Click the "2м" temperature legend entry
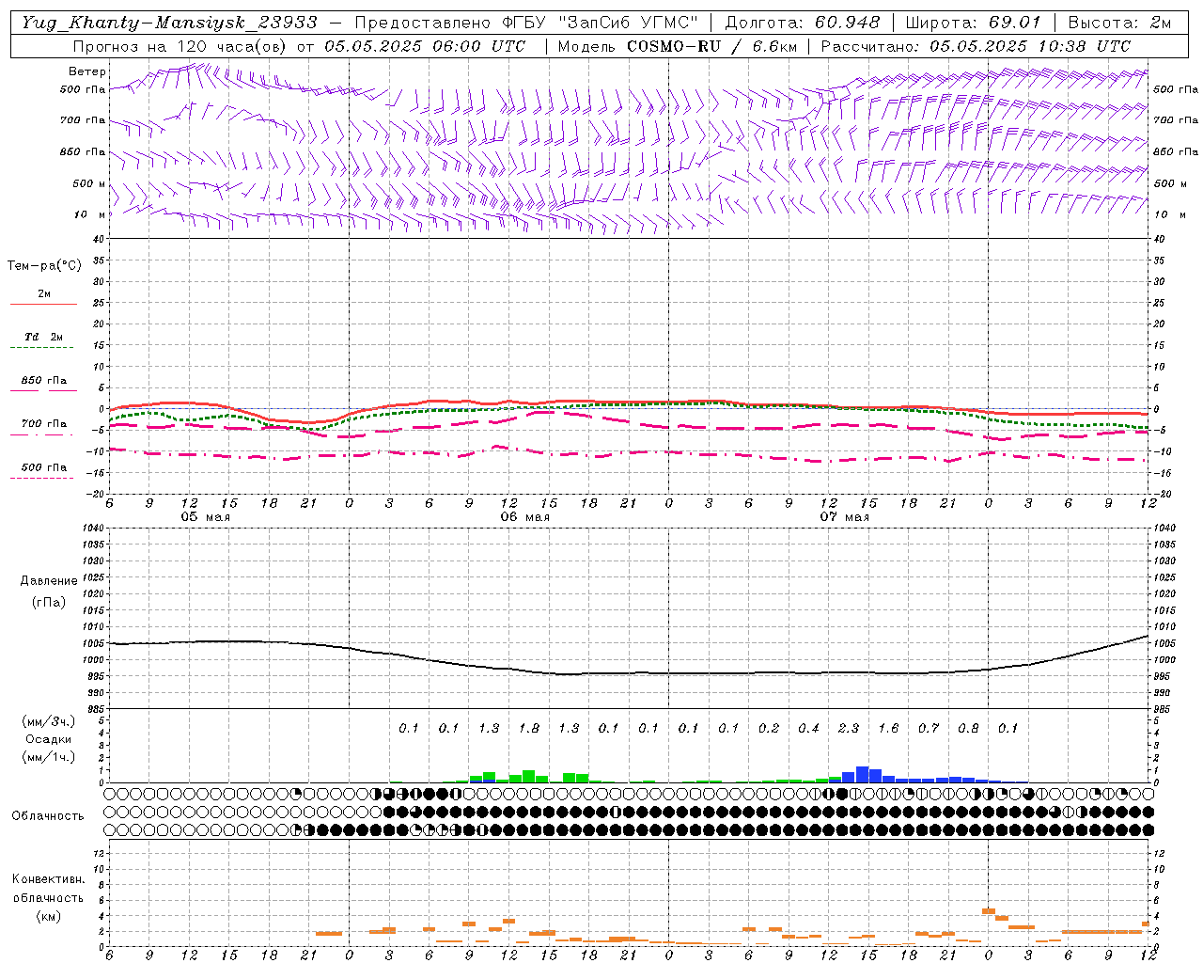Viewport: 1203px width, 963px height. 44,294
